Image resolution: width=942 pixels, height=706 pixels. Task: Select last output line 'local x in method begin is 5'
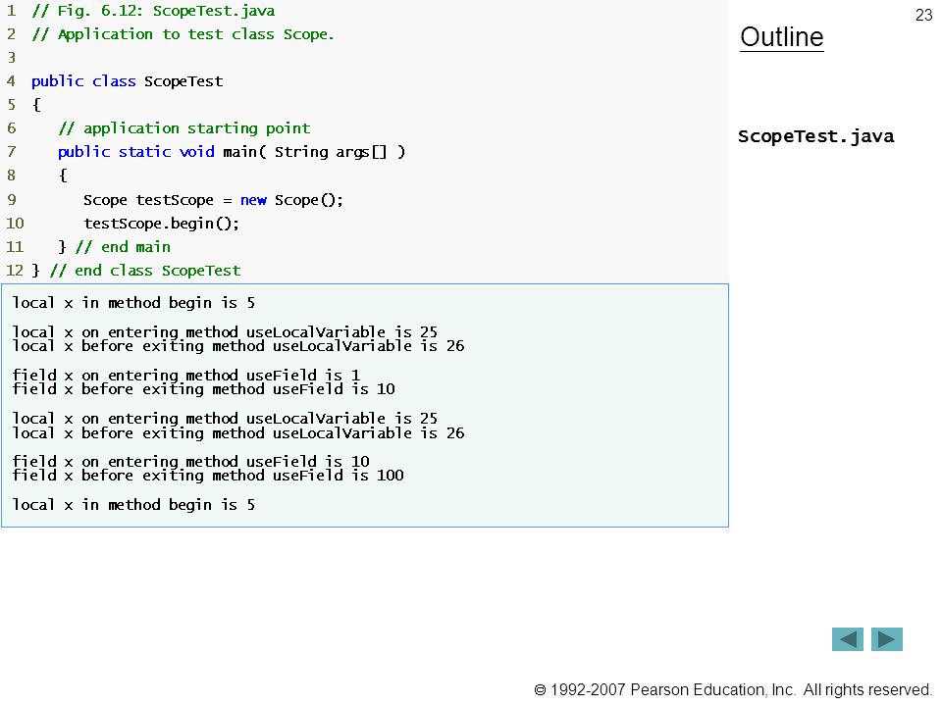coord(133,505)
